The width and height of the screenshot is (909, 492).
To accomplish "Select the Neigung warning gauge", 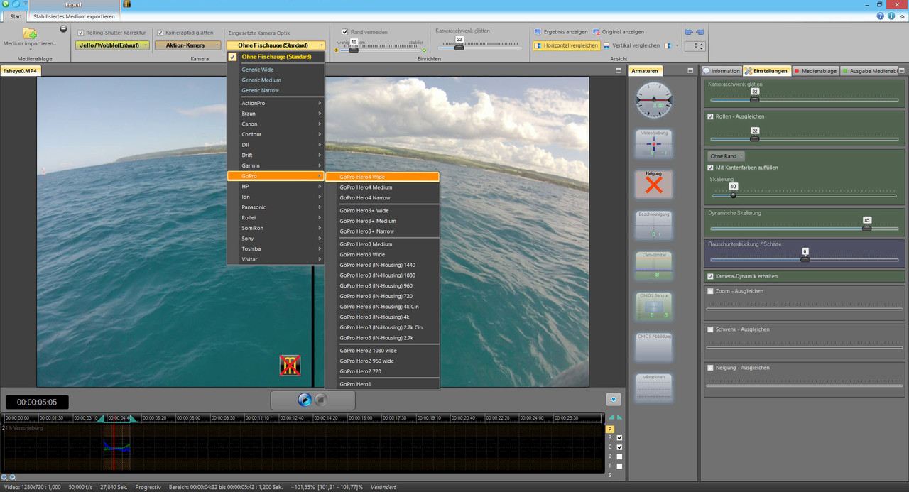I will click(x=653, y=184).
